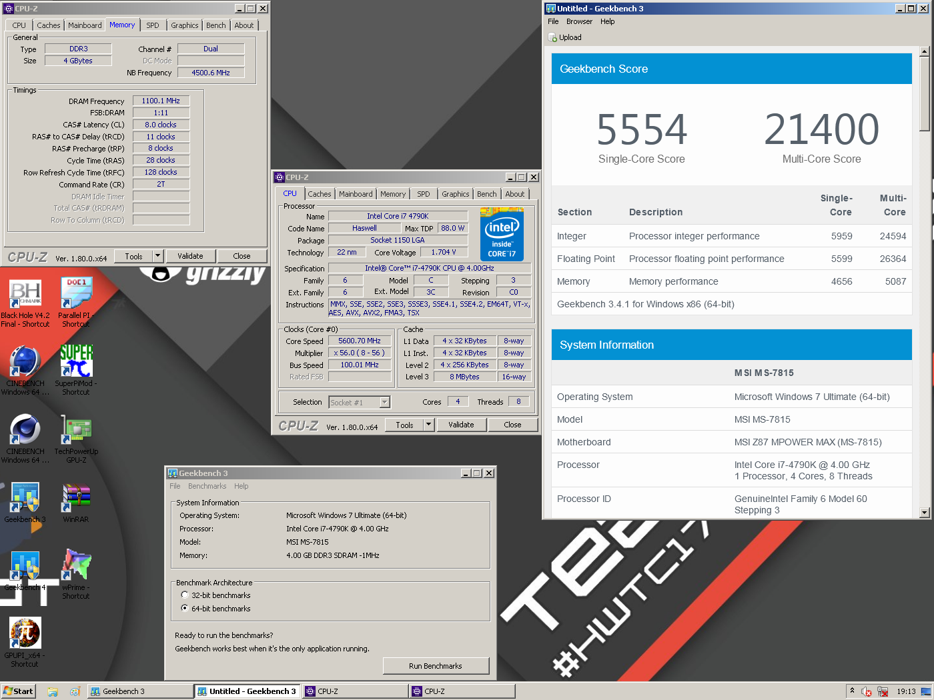Screen dimensions: 934x700
Task: Click volume tray icon
Action: pyautogui.click(x=867, y=691)
